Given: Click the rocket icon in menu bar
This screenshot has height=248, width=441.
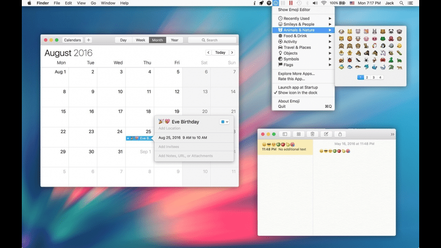Looking at the screenshot, I should click(262, 3).
